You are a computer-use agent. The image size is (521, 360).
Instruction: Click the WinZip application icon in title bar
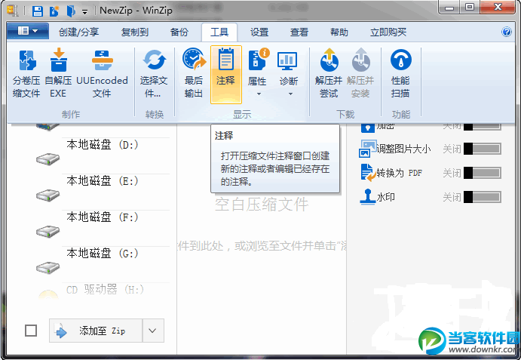click(13, 11)
